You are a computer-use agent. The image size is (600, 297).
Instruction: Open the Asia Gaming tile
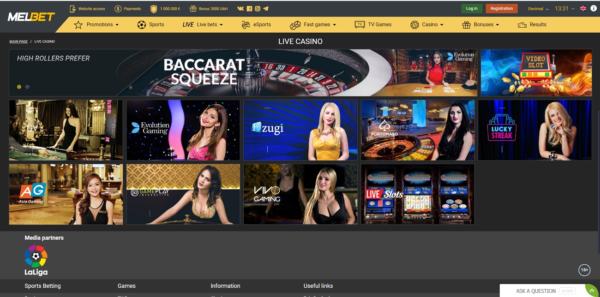pyautogui.click(x=66, y=194)
